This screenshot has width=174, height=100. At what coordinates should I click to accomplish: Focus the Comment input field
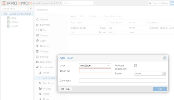pyautogui.click(x=123, y=81)
